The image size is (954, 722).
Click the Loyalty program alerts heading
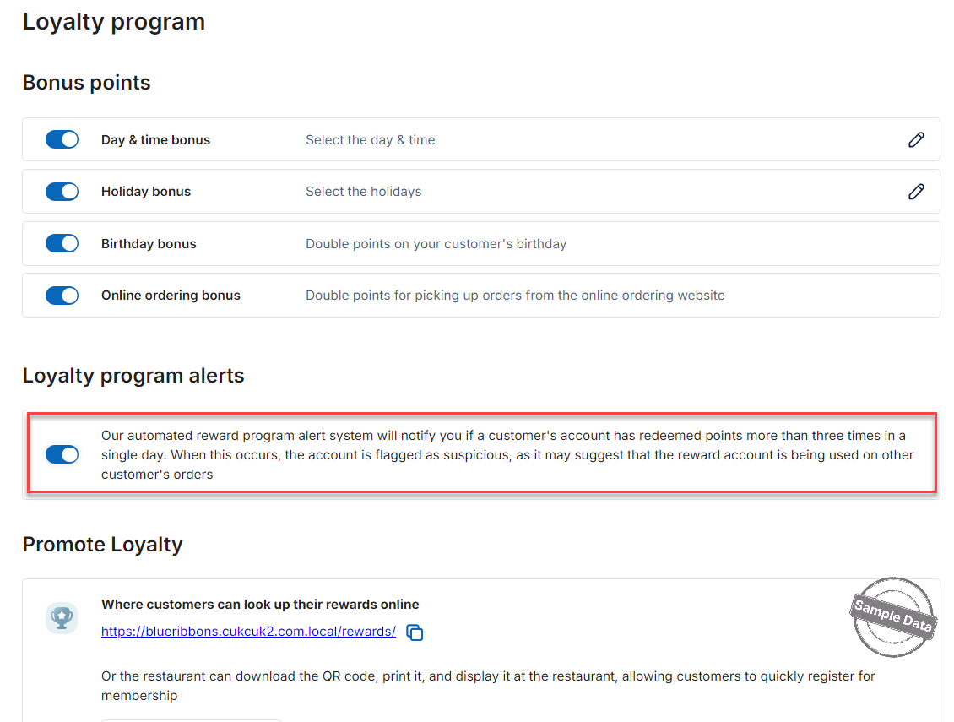pyautogui.click(x=133, y=376)
